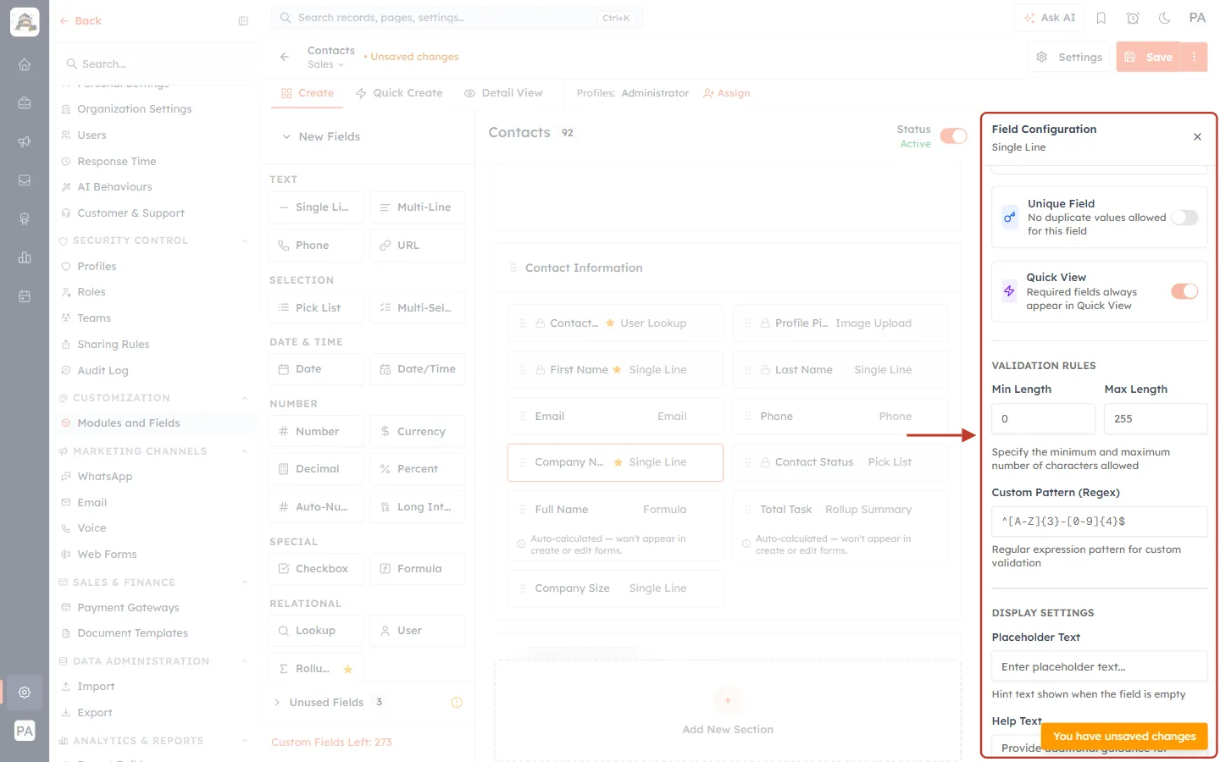Collapse the Customization group

[x=244, y=398]
